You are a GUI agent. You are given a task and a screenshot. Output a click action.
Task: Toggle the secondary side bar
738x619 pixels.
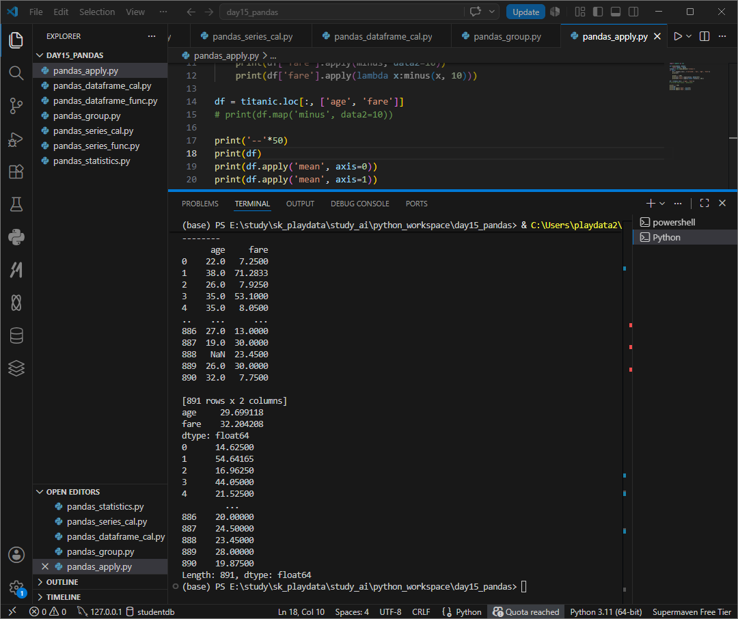[633, 12]
